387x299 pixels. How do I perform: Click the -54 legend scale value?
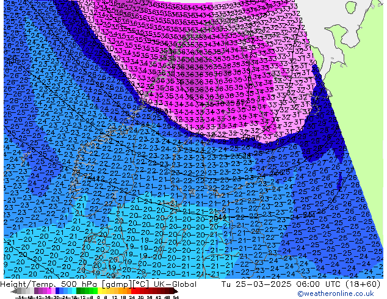[x=20, y=298]
